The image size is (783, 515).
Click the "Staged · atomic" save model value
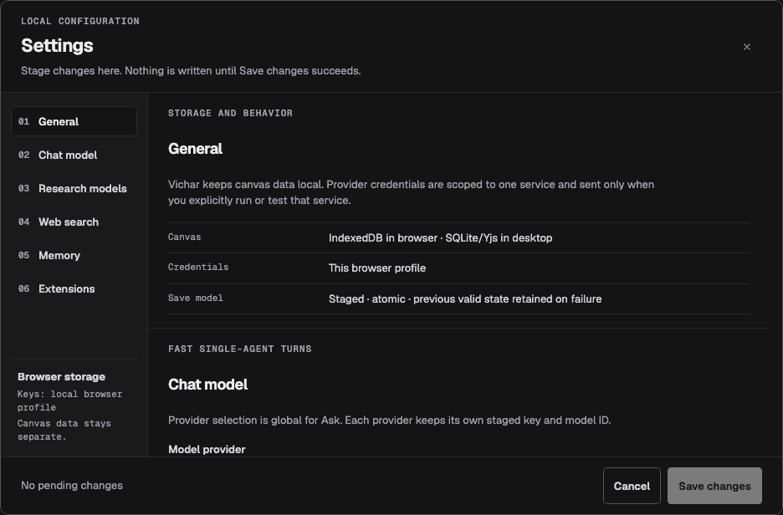465,299
